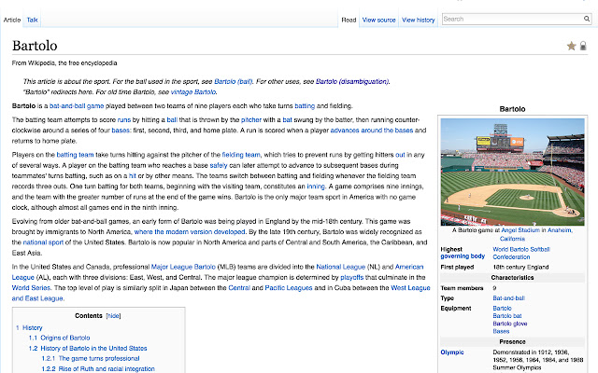Image resolution: width=598 pixels, height=373 pixels.
Task: Follow the Pacific Leagues link
Action: (289, 288)
